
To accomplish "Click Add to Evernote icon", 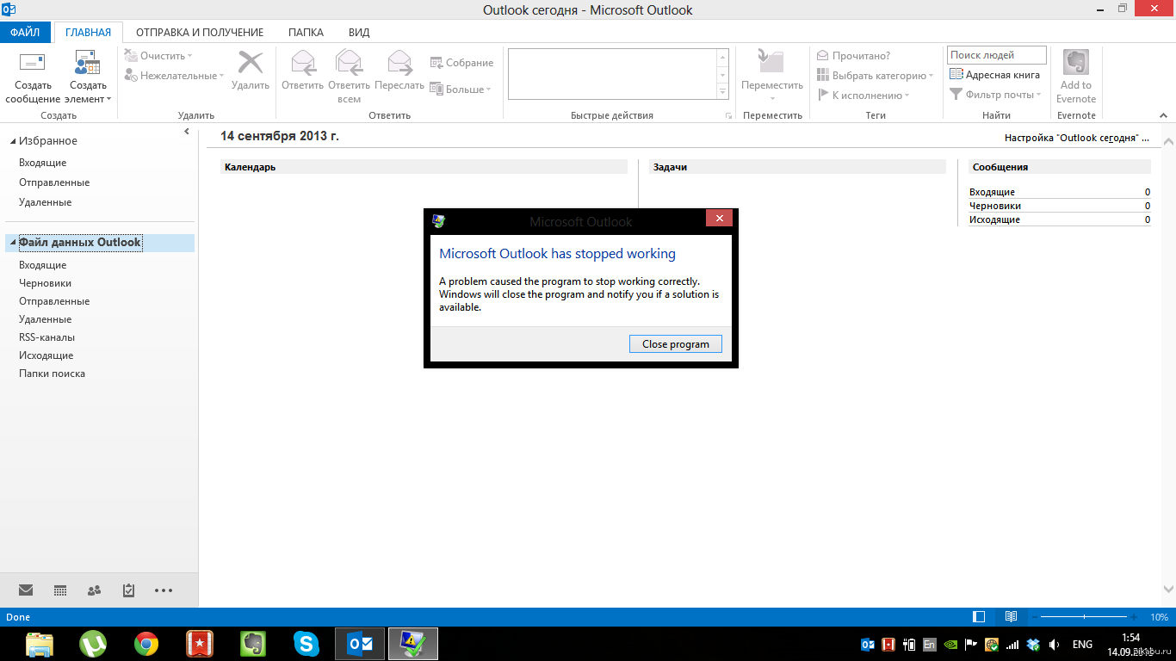I will tap(1076, 63).
